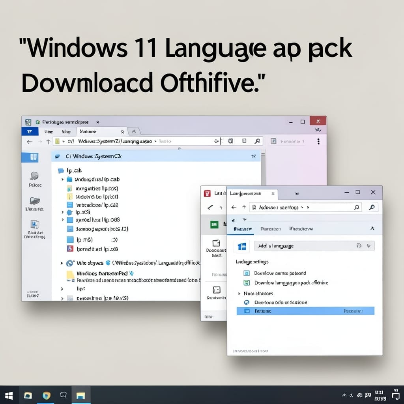Click the back arrow in the front language window
Viewport: 404px width, 404px height.
pyautogui.click(x=234, y=207)
